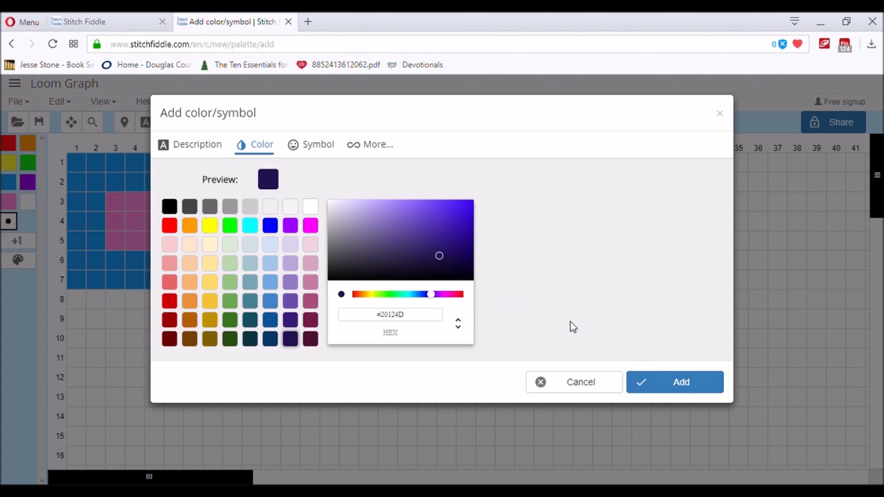Click the horizontal scrollbar at bottom
The image size is (884, 497).
(150, 476)
